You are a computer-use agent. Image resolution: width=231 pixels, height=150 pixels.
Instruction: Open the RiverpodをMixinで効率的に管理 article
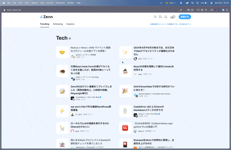[x=154, y=142]
